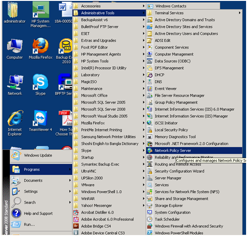Screen dimensions: 247x236
Task: Click the ADSI Edit icon
Action: [x=150, y=40]
